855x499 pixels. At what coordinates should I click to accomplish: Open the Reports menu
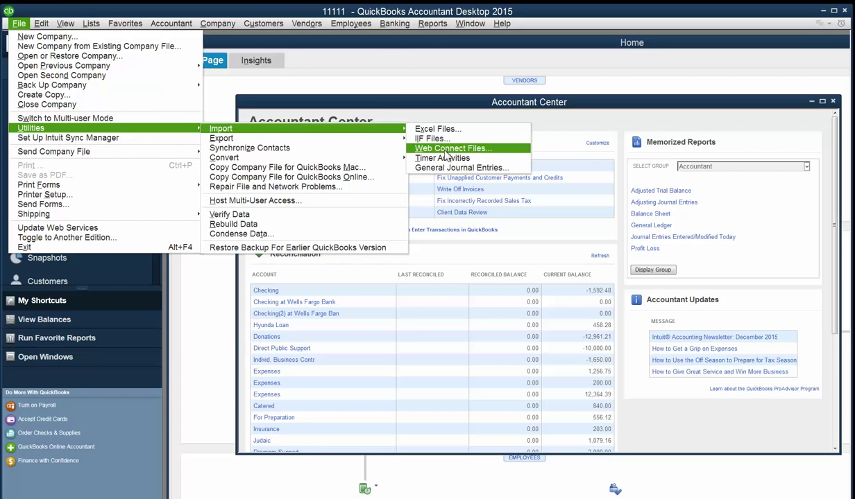click(432, 24)
